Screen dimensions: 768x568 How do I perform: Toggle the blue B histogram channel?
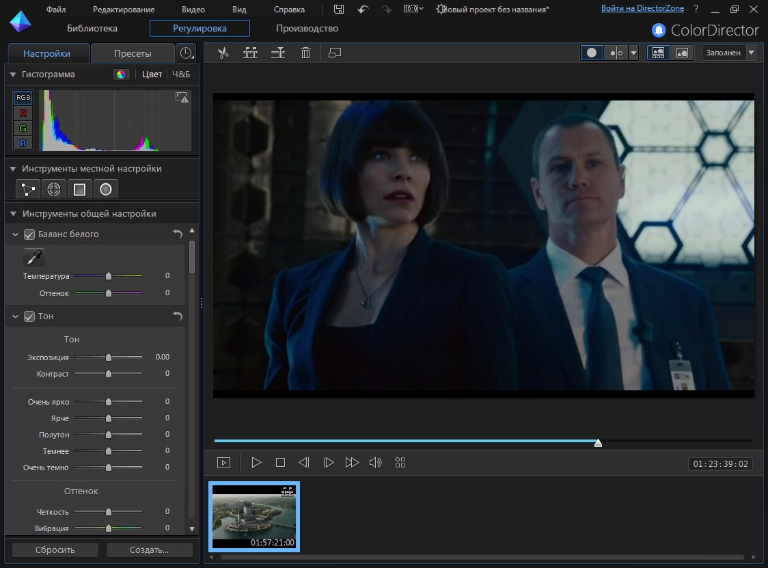23,143
